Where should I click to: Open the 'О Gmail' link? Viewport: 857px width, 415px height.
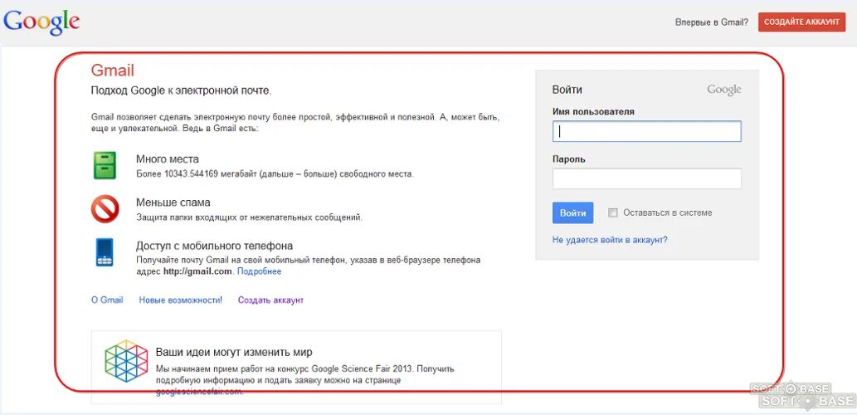107,300
